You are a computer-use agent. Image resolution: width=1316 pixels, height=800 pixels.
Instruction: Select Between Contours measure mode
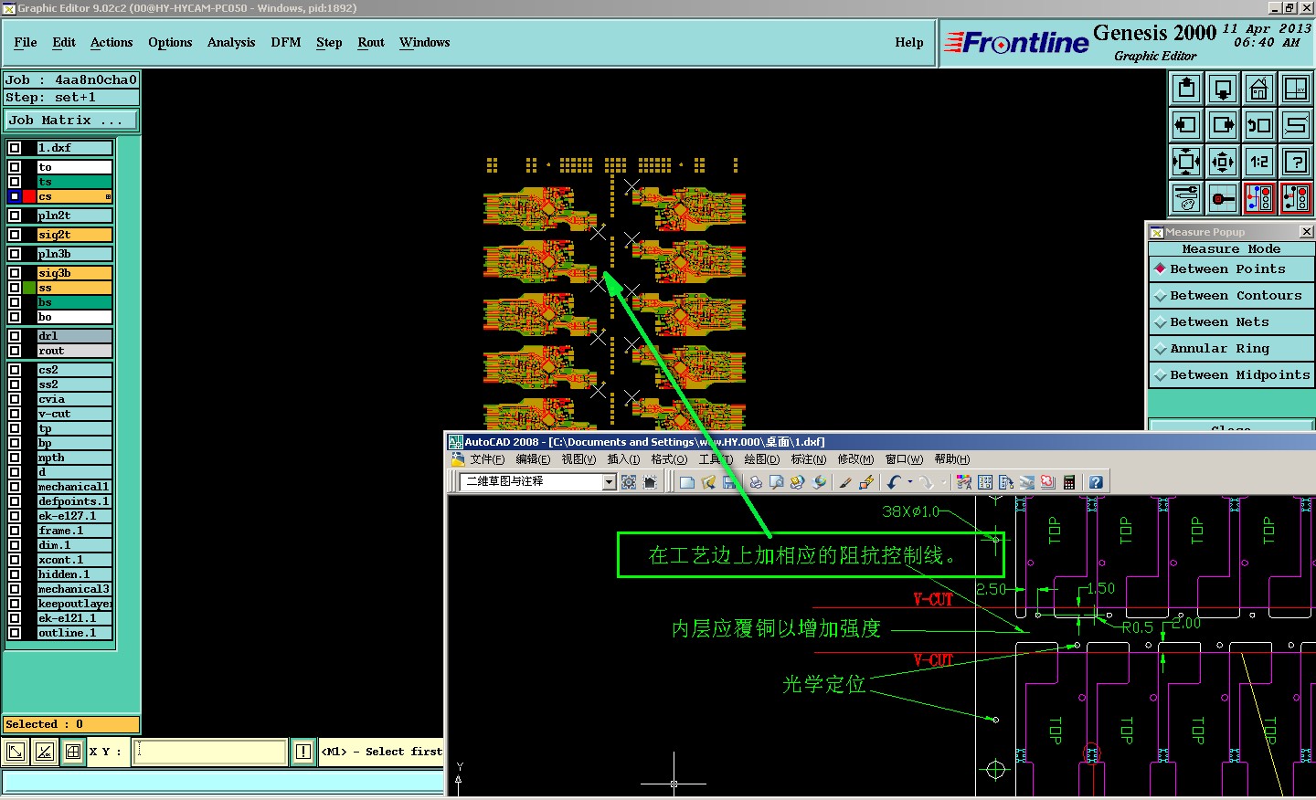1231,296
